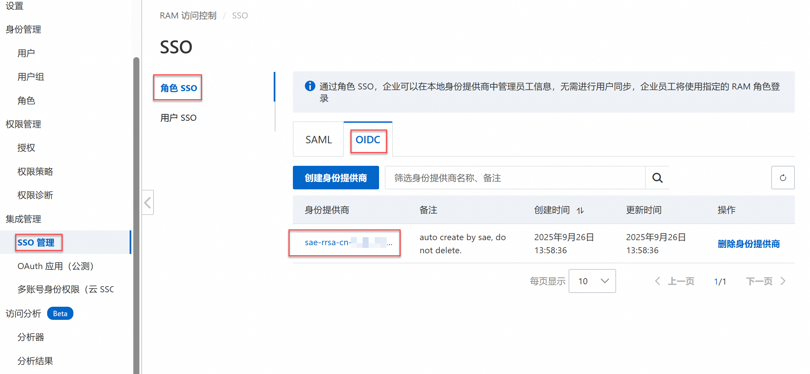This screenshot has width=810, height=374.
Task: Click 删除身份提供商 link in the row
Action: (748, 244)
